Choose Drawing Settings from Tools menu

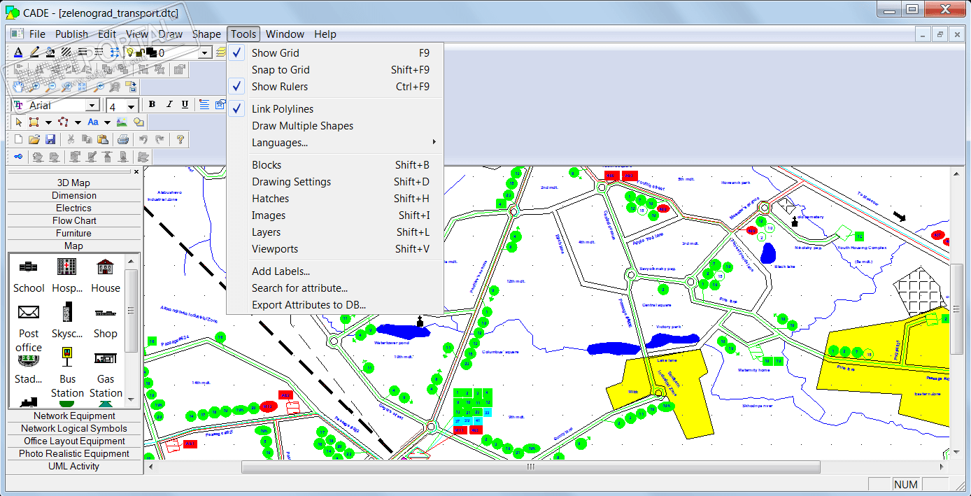coord(335,182)
